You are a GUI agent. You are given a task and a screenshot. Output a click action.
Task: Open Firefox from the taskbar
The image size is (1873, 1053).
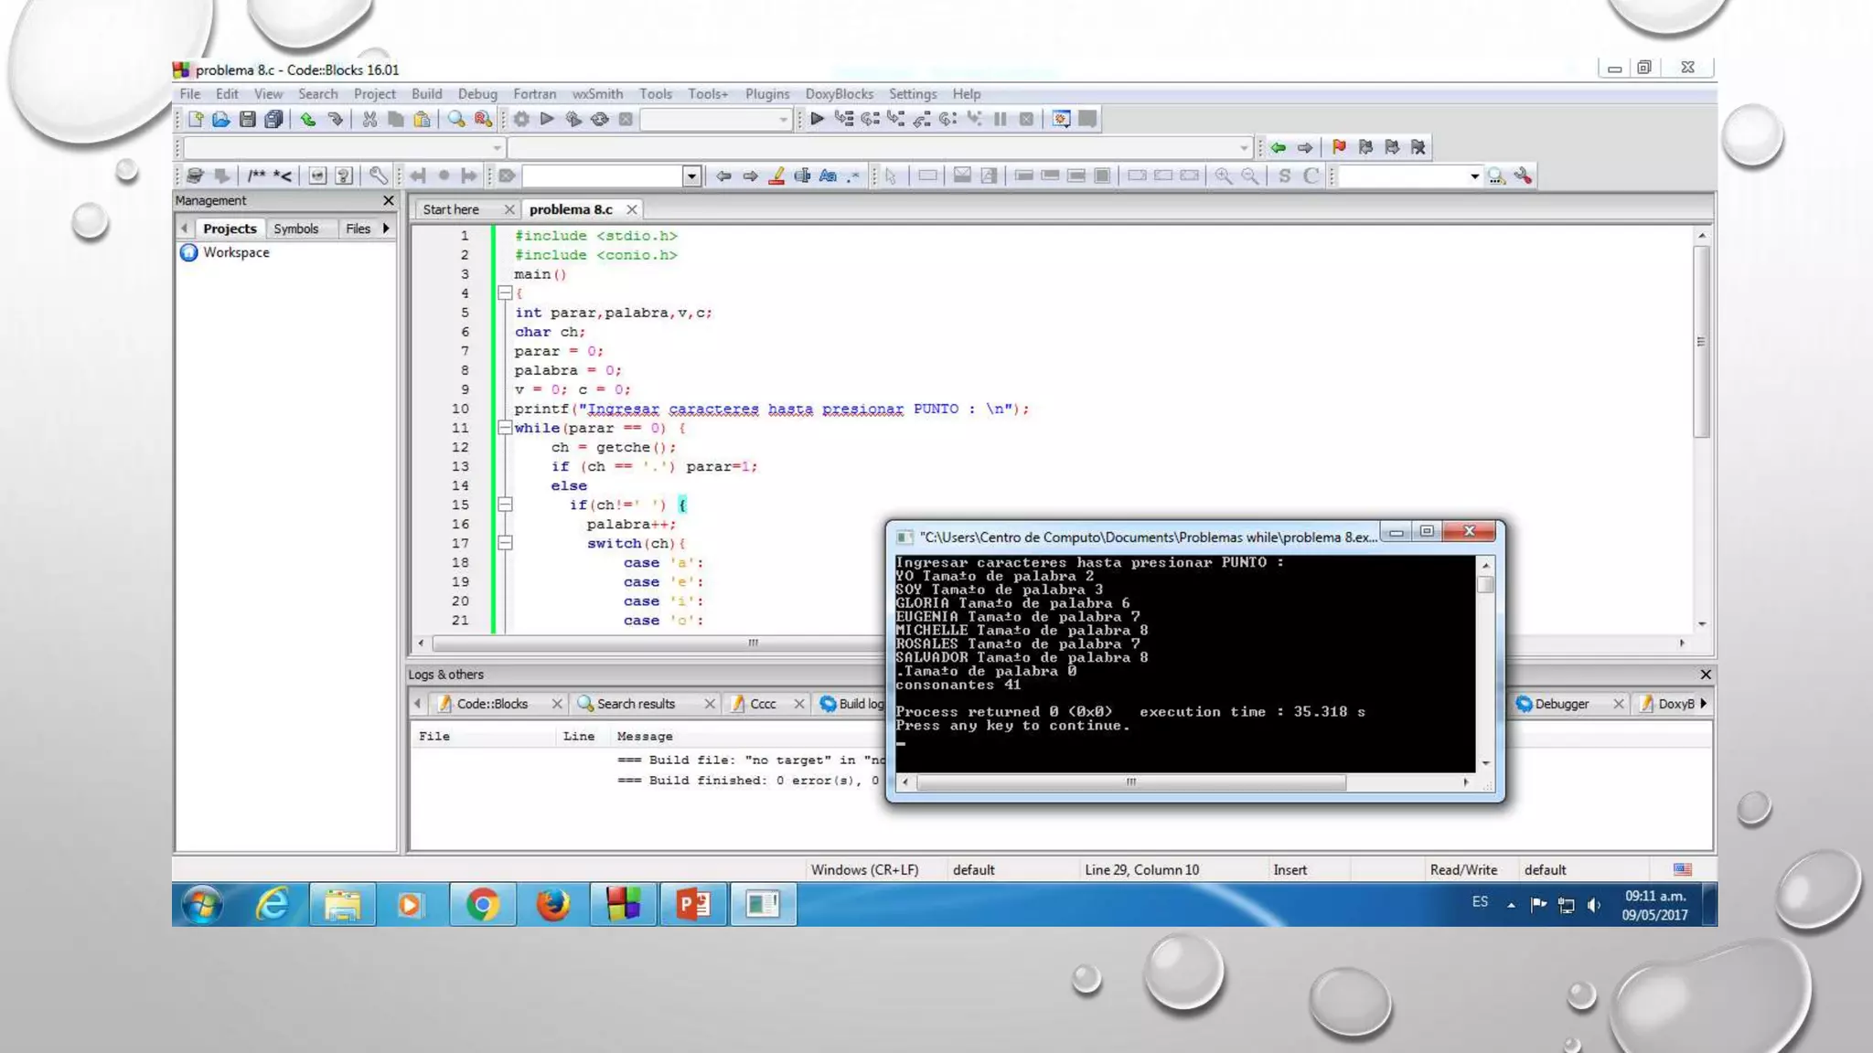552,905
